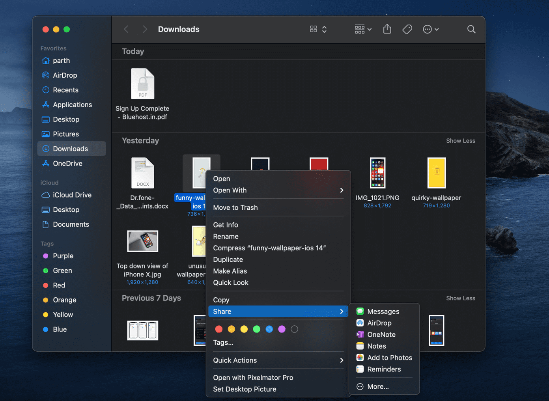
Task: Choose Rename in the context menu
Action: tap(278, 236)
